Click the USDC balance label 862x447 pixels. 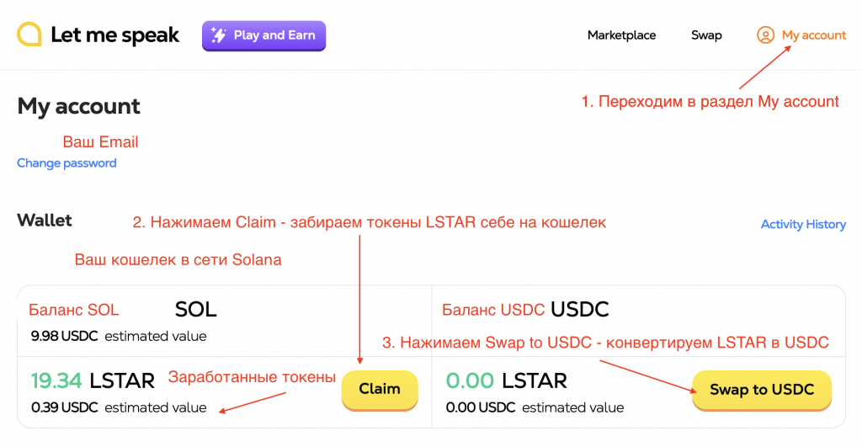tap(580, 309)
